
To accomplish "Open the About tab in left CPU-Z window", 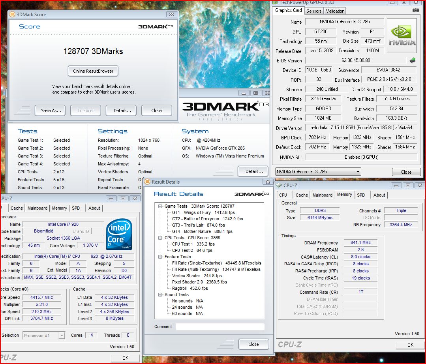I will pyautogui.click(x=94, y=208).
